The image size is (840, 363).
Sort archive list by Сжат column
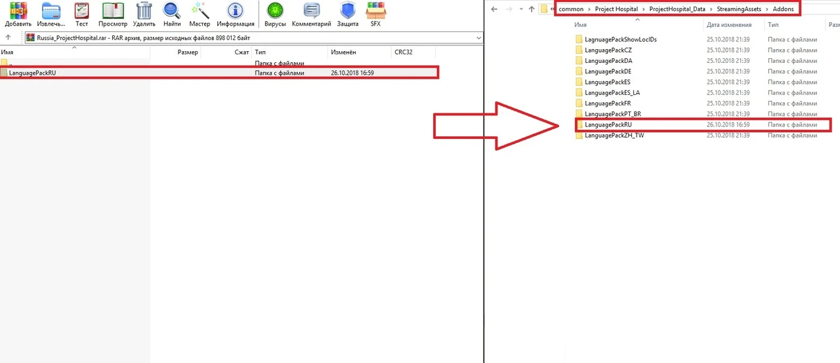(x=226, y=52)
